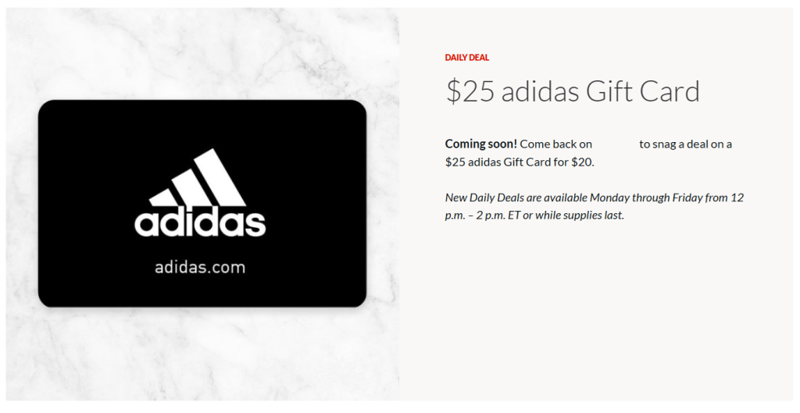Click the italic "New Daily Deals" text
The width and height of the screenshot is (800, 413).
(x=484, y=198)
